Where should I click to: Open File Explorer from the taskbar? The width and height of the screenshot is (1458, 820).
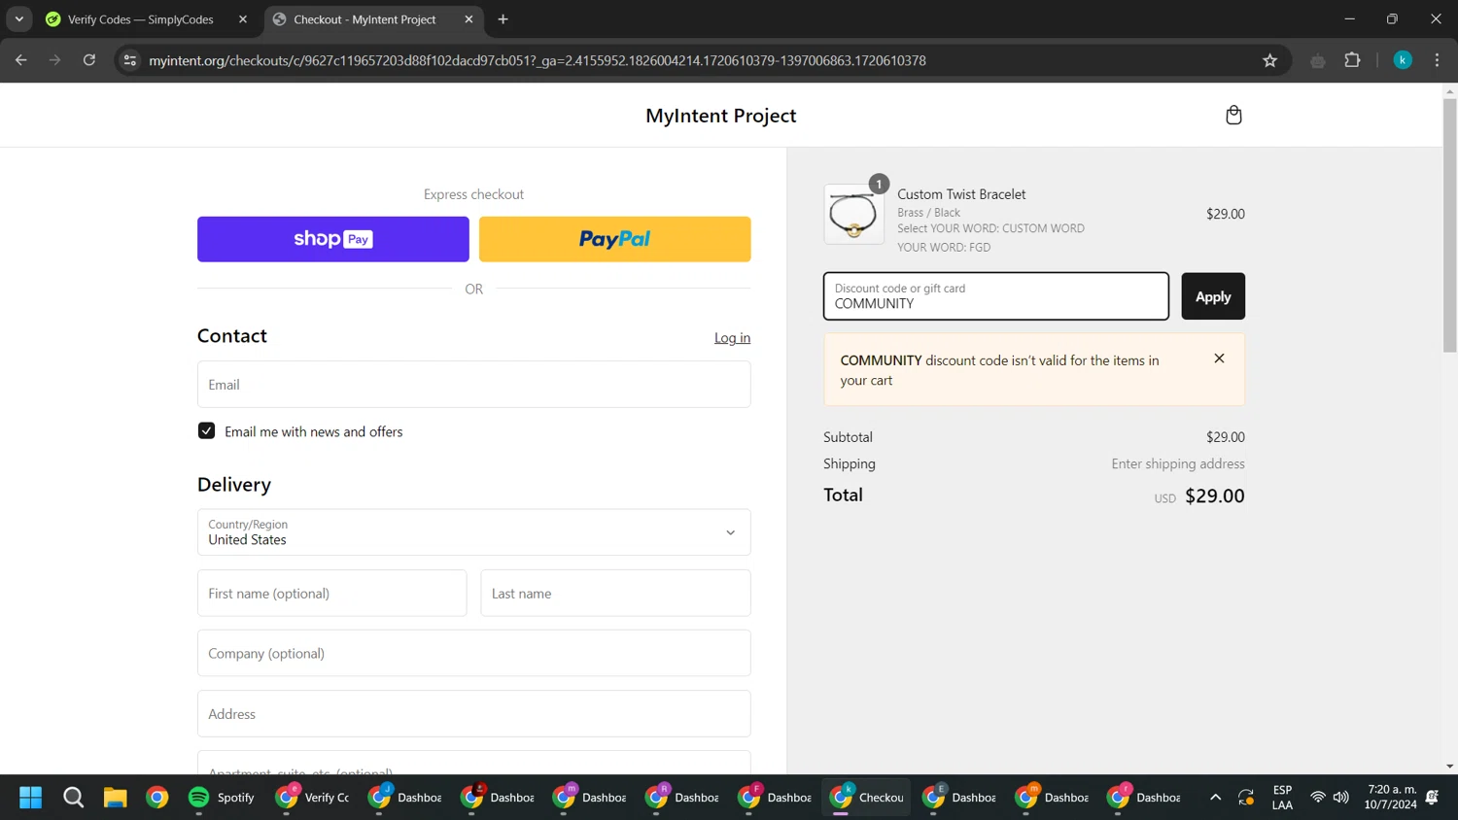point(115,798)
